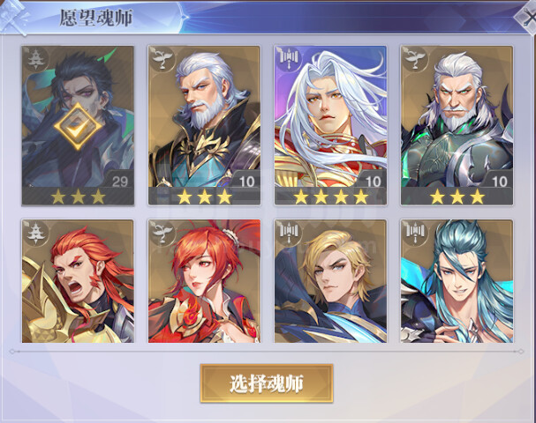This screenshot has height=423, width=536.
Task: Click the fortress class icon on the blond man card
Action: click(x=289, y=232)
